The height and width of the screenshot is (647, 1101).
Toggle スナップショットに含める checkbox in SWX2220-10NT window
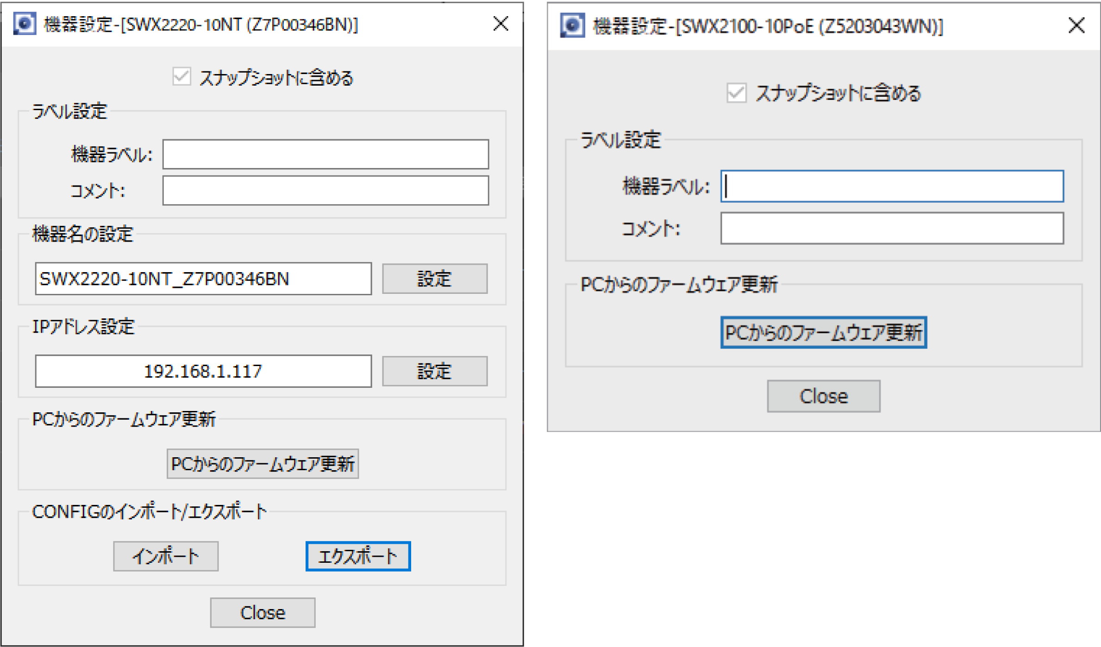[181, 76]
